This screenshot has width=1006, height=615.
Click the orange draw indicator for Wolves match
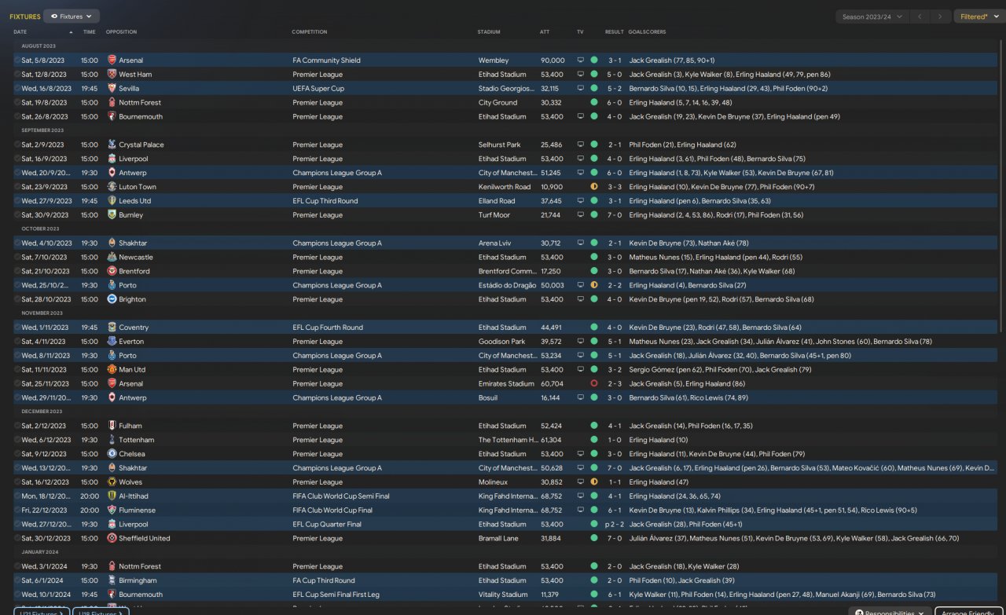[594, 482]
